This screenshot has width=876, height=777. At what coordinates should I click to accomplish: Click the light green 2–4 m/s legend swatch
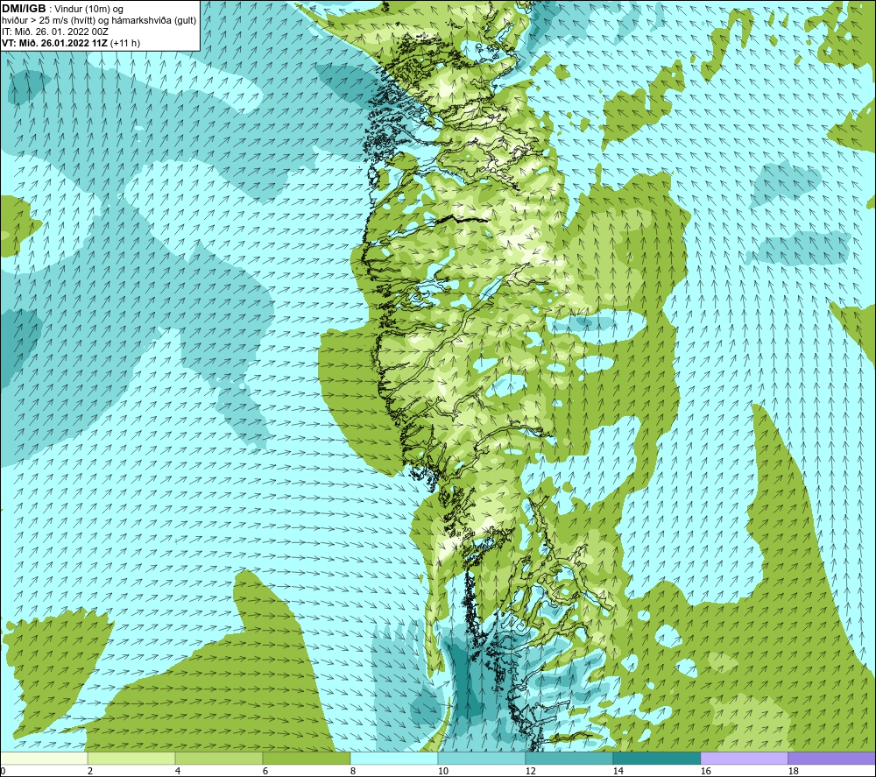tap(131, 758)
